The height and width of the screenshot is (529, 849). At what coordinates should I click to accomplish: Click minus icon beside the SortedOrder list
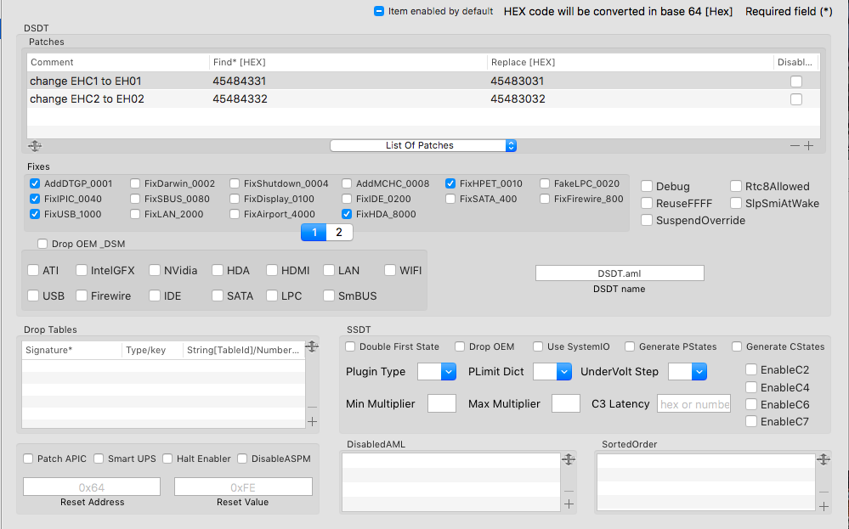point(823,491)
